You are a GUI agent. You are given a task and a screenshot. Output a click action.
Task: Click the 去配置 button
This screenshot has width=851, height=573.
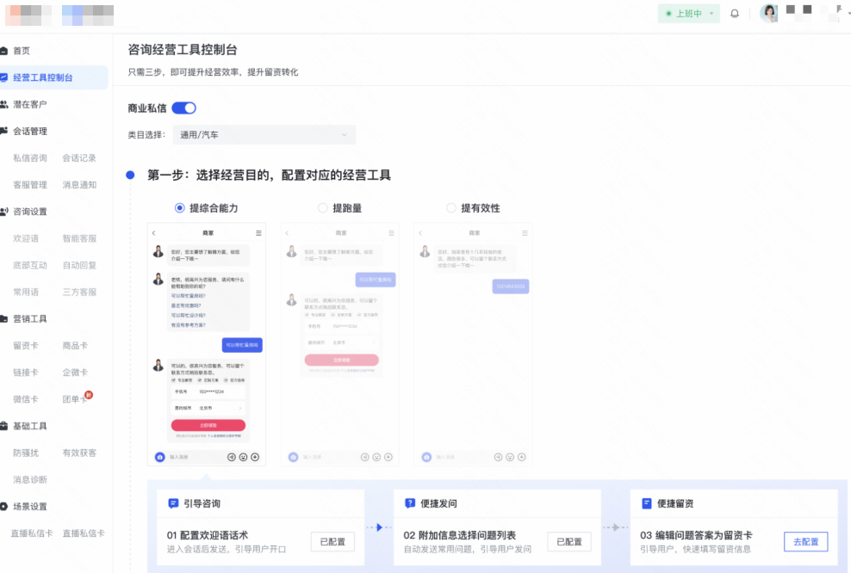(806, 541)
